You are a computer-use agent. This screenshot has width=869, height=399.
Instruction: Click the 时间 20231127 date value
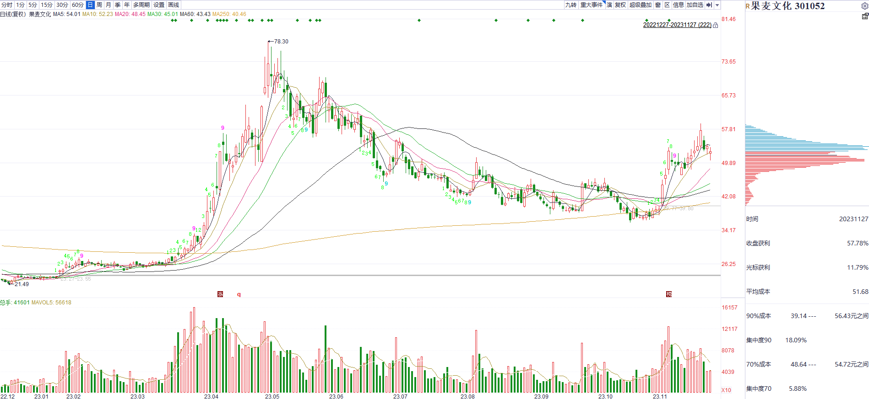coord(854,219)
